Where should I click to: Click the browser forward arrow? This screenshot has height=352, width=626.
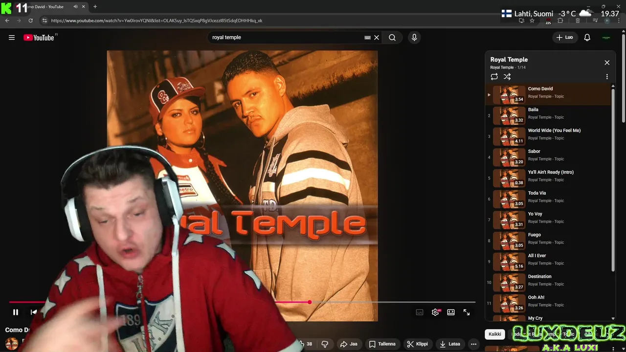pyautogui.click(x=19, y=21)
